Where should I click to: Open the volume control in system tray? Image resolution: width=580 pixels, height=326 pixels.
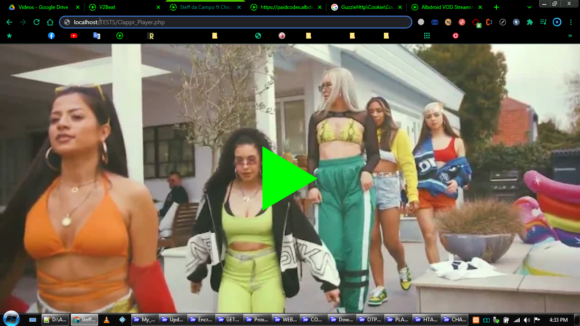point(527,320)
